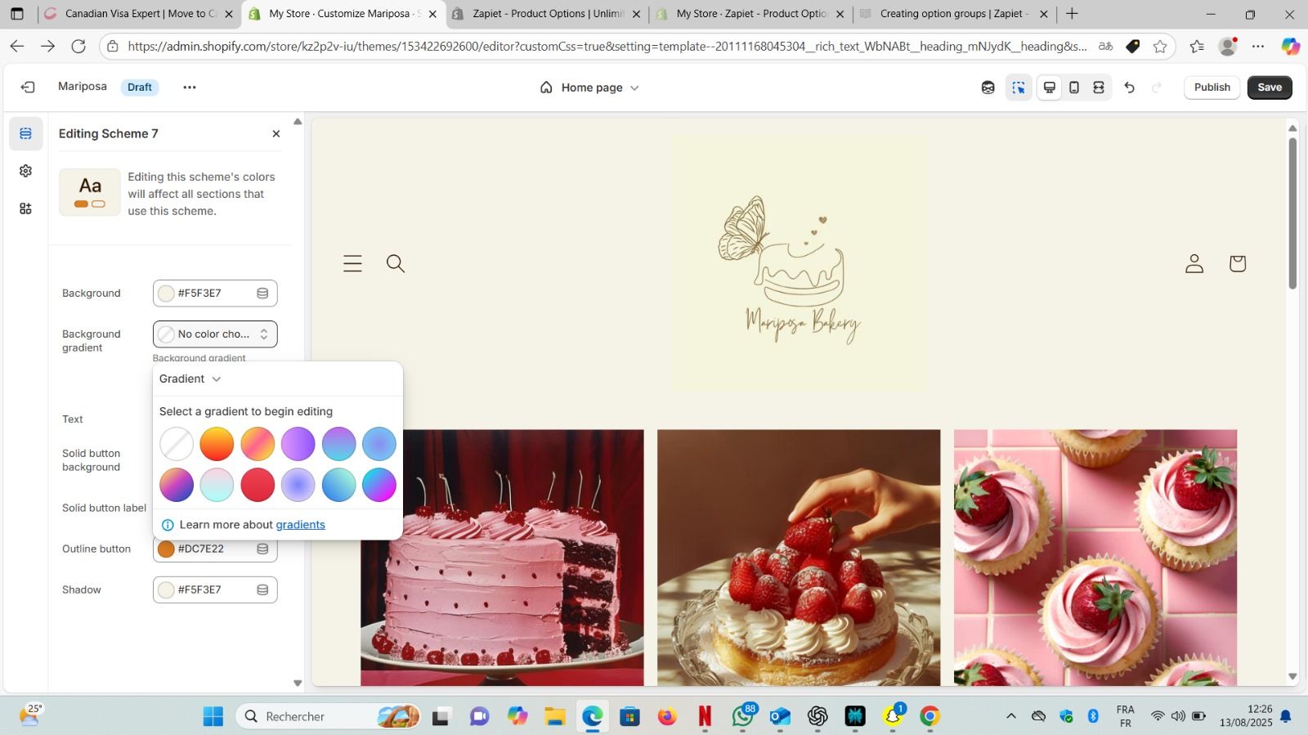Click the shopping tag icon in address bar
Screen dimensions: 1308x735
click(1133, 47)
